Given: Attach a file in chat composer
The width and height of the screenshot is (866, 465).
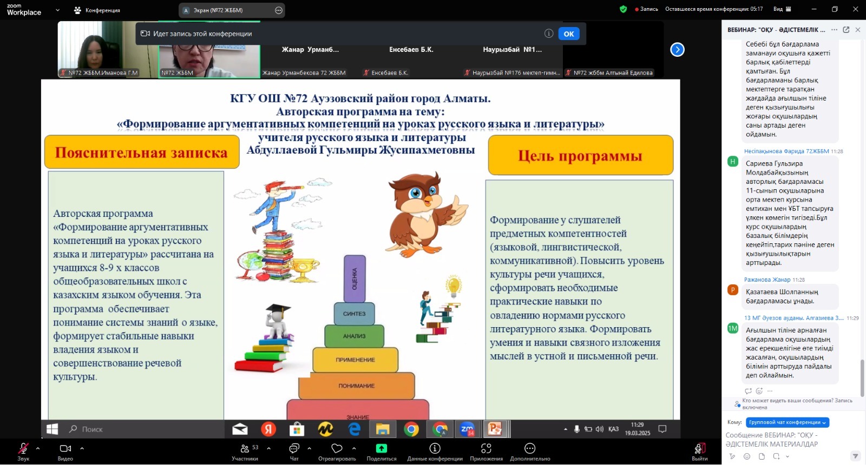Looking at the screenshot, I should point(762,456).
